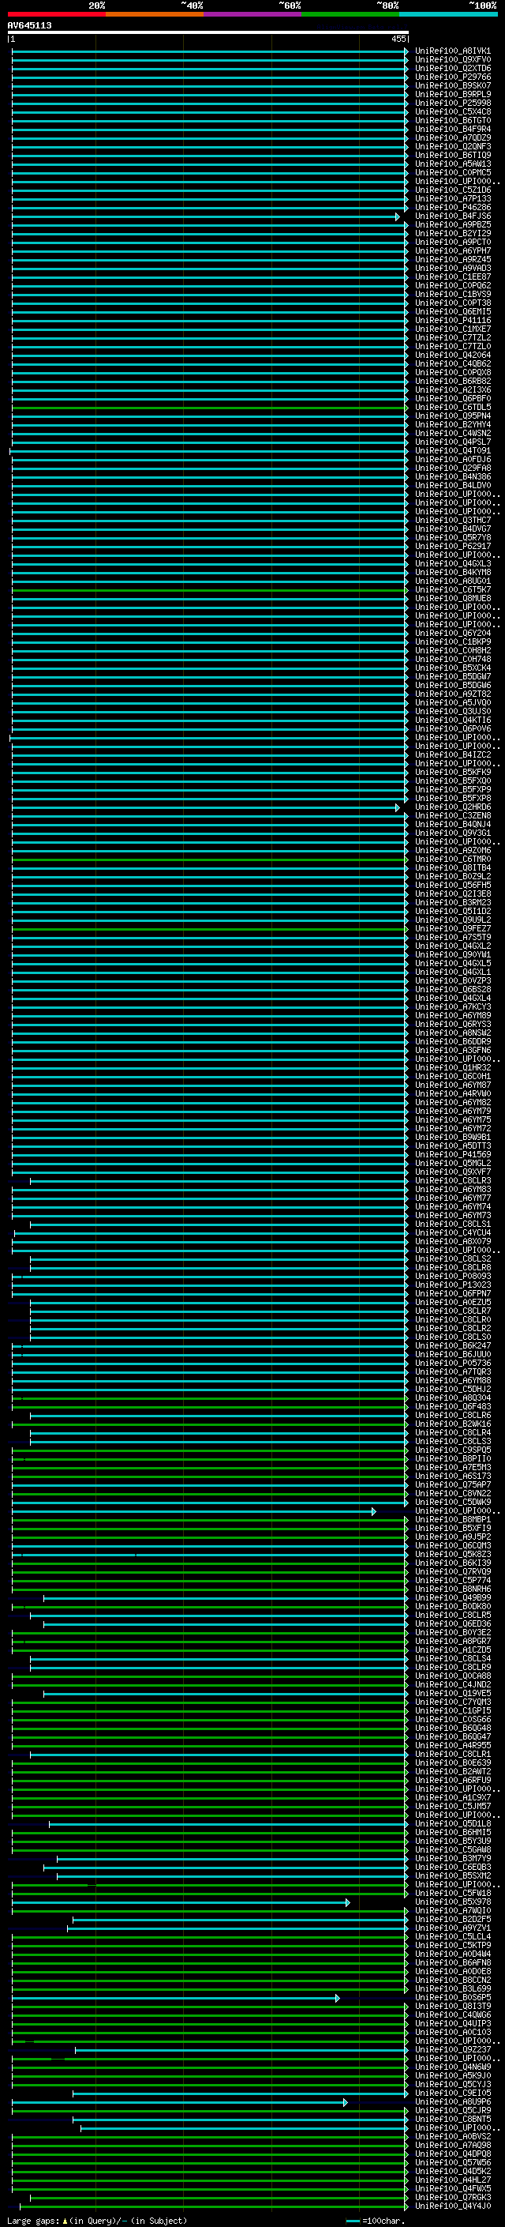Screen dimensions: 505x2227
Task: Select the UniRef100_P41116 label
Action: pyautogui.click(x=452, y=321)
